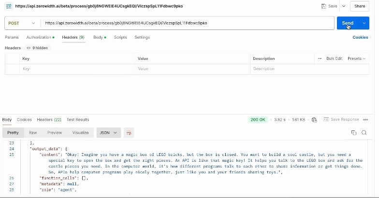Switch to the request Body tab
Screen dimensions: 379x198
pyautogui.click(x=100, y=37)
